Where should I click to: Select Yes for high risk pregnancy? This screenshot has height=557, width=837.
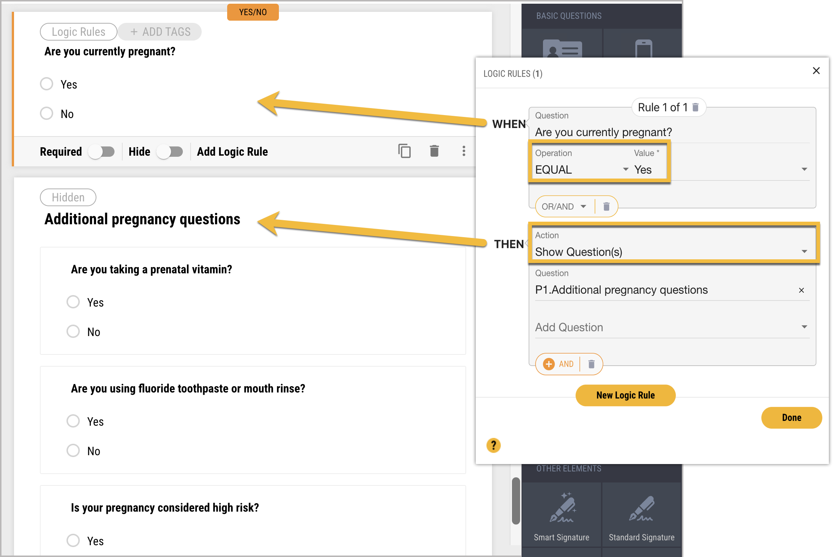click(73, 540)
